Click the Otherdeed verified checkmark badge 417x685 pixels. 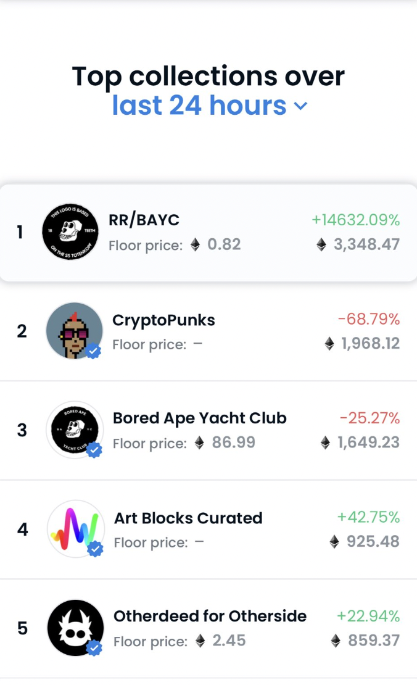tap(94, 647)
